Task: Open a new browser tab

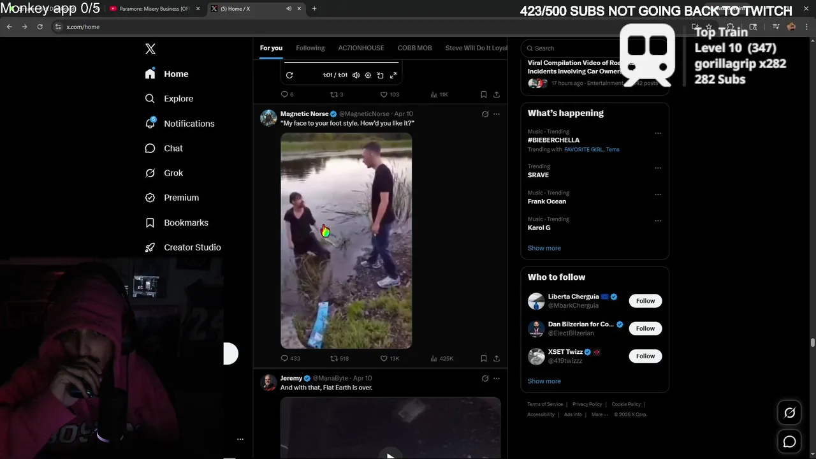Action: 314,9
